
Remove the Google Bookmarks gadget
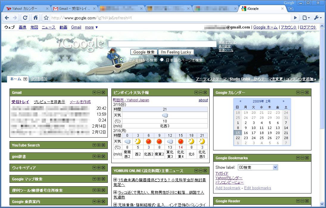[x=307, y=158]
